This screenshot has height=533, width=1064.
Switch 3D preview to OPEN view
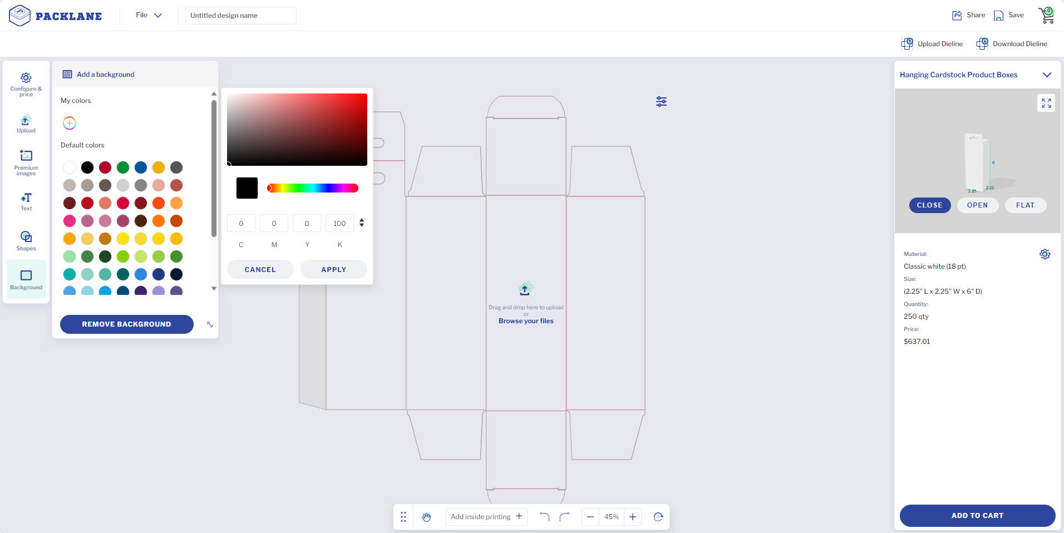pos(977,205)
